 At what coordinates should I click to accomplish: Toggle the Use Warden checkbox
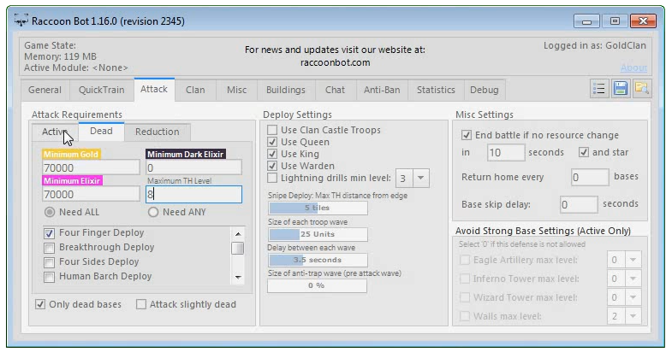272,166
